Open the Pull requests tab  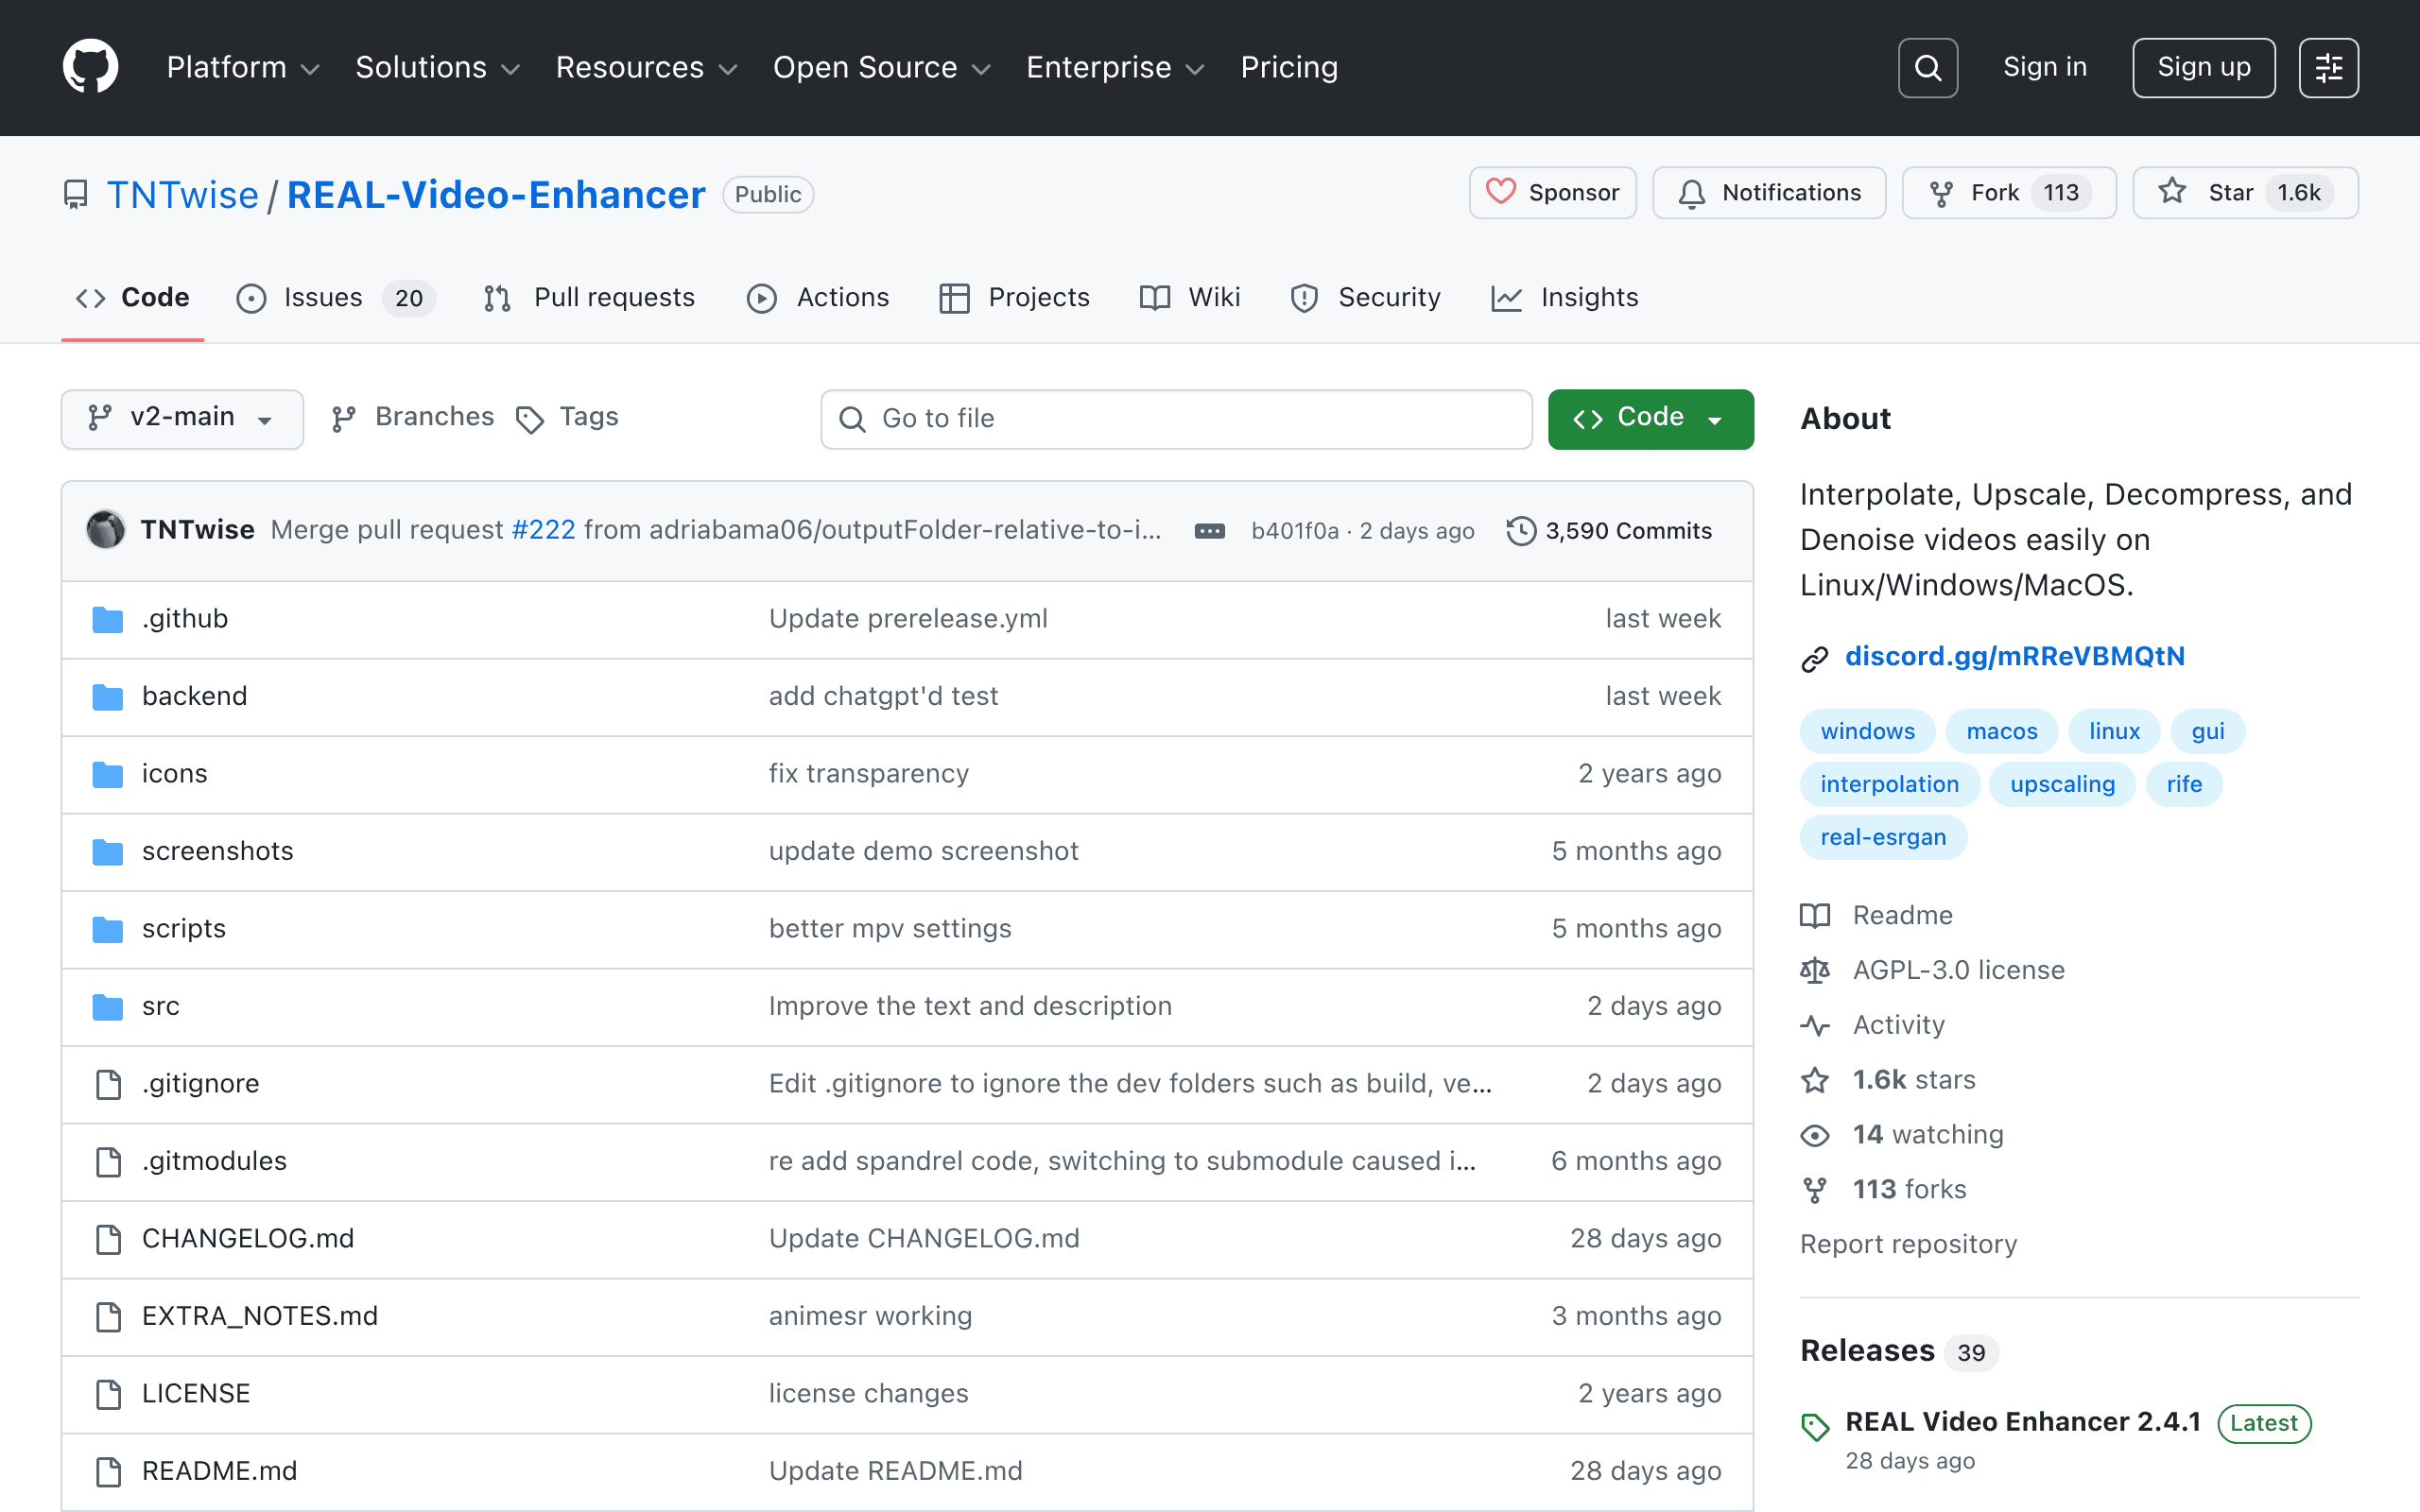(589, 298)
